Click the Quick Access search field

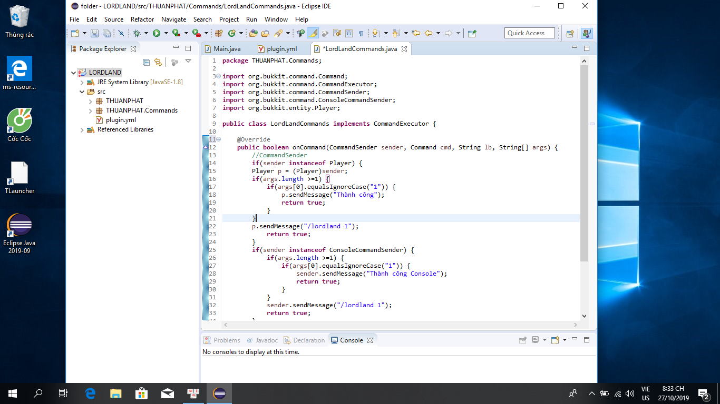(529, 33)
